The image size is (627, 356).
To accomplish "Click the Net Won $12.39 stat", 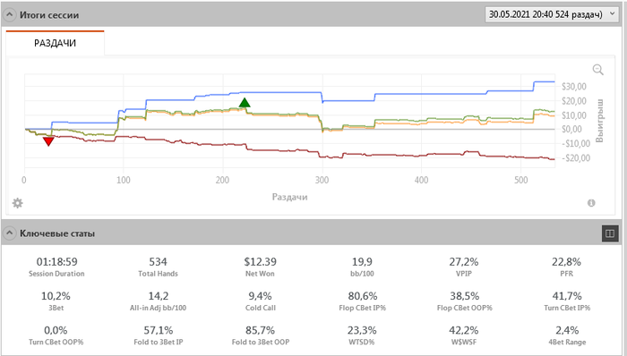I will [x=261, y=267].
